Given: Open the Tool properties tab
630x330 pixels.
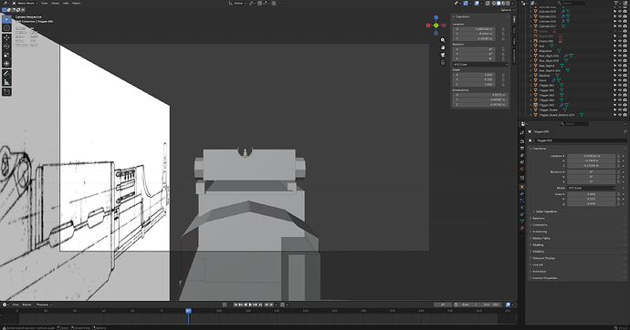Looking at the screenshot, I should tap(522, 133).
